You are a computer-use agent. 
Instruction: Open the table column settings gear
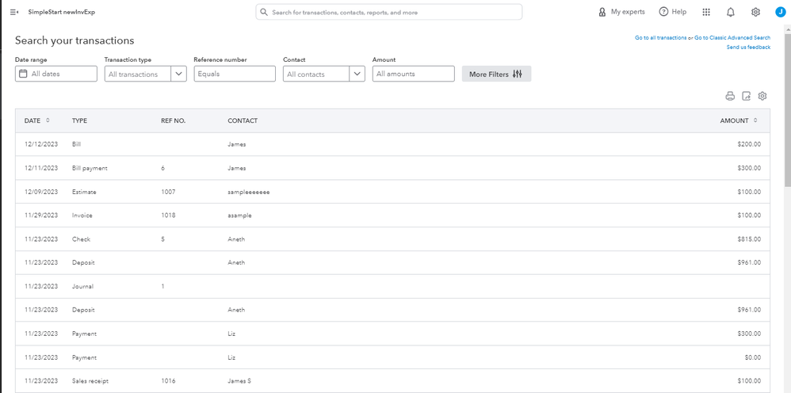pyautogui.click(x=762, y=96)
